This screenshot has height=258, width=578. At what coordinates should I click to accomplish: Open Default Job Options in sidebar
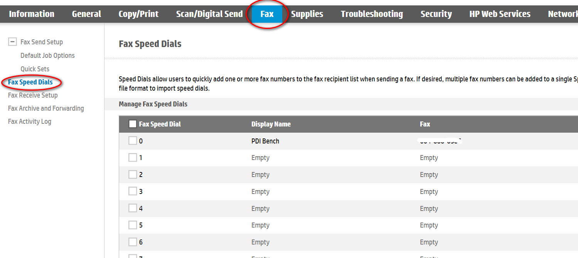coord(47,56)
